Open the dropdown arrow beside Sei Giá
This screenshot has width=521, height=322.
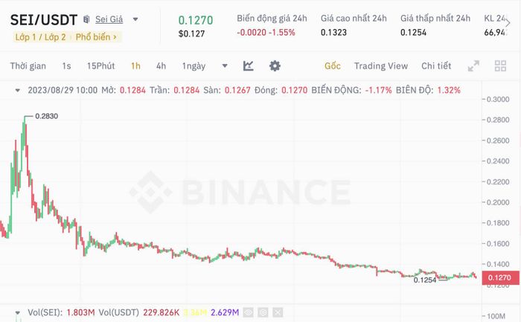pyautogui.click(x=135, y=19)
